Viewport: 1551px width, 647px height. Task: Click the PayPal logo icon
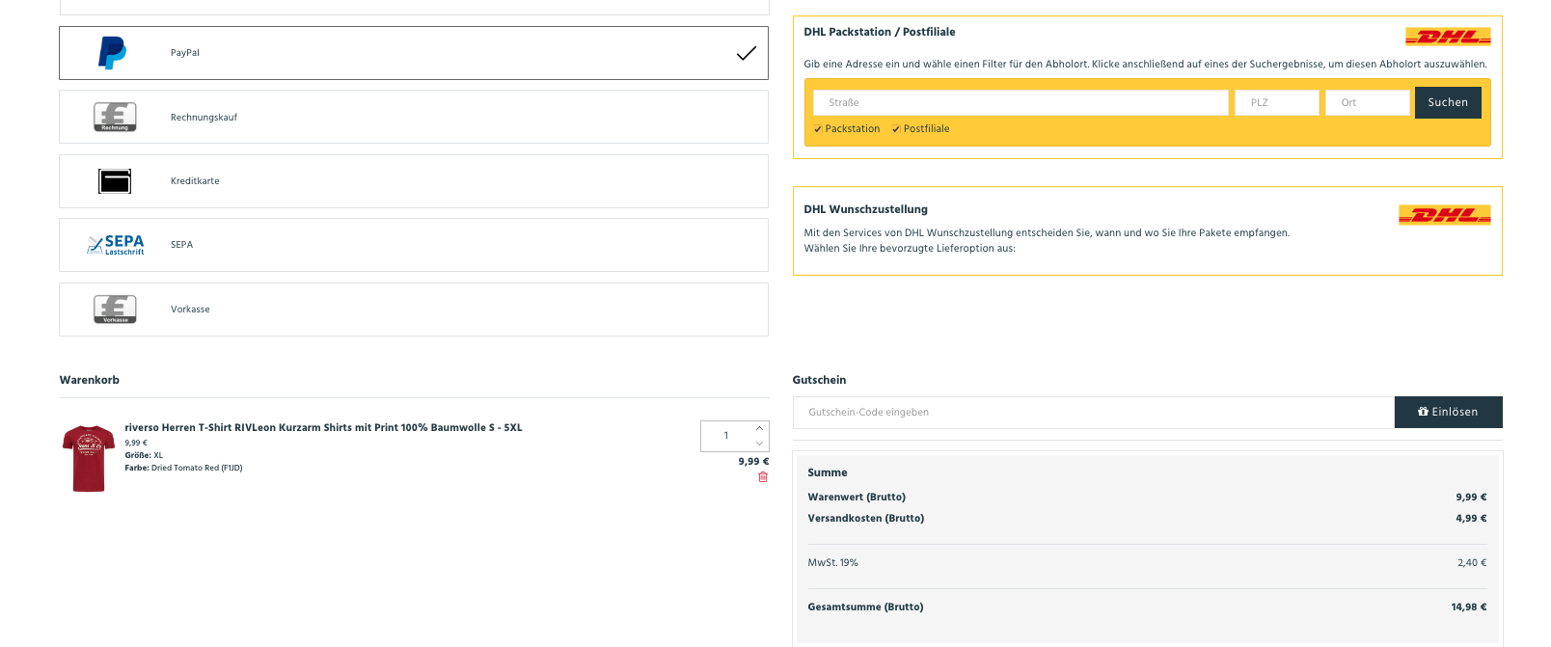point(113,53)
